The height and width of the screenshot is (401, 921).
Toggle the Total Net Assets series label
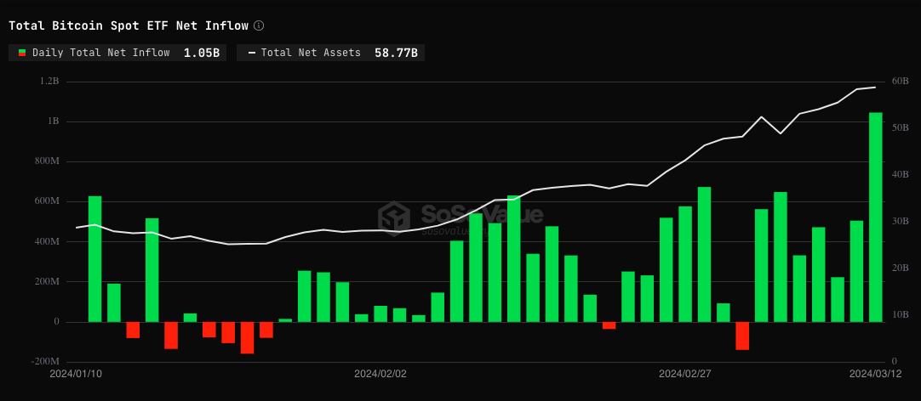coord(311,53)
